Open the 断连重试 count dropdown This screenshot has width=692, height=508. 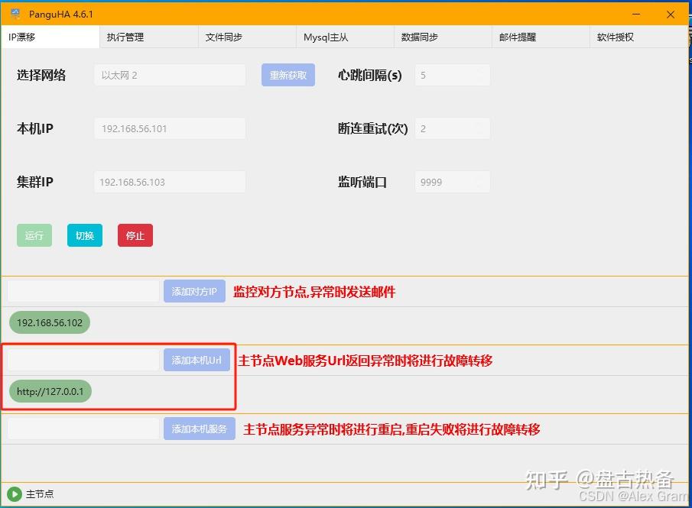pos(452,128)
